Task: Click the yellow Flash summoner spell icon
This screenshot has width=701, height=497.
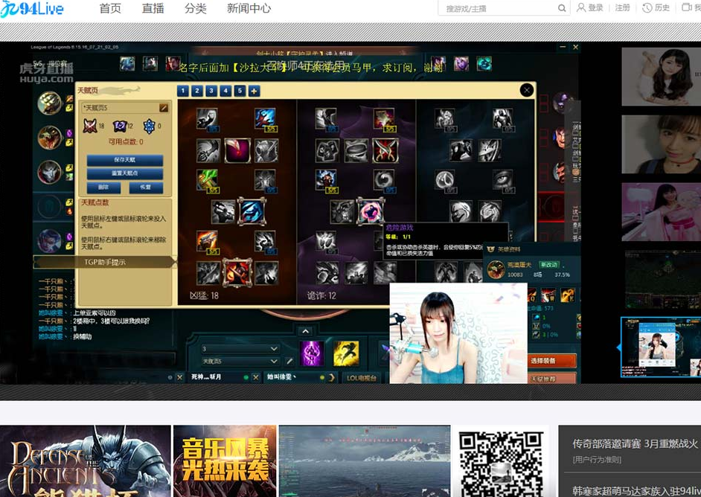Action: point(346,353)
